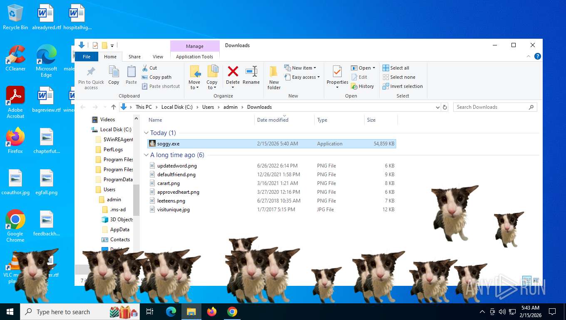
Task: Open the Easy access dropdown
Action: coord(303,77)
